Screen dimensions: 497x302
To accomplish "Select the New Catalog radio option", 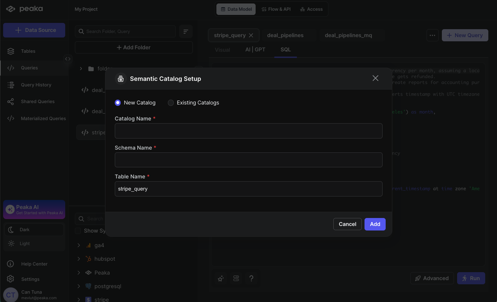I will click(x=118, y=103).
